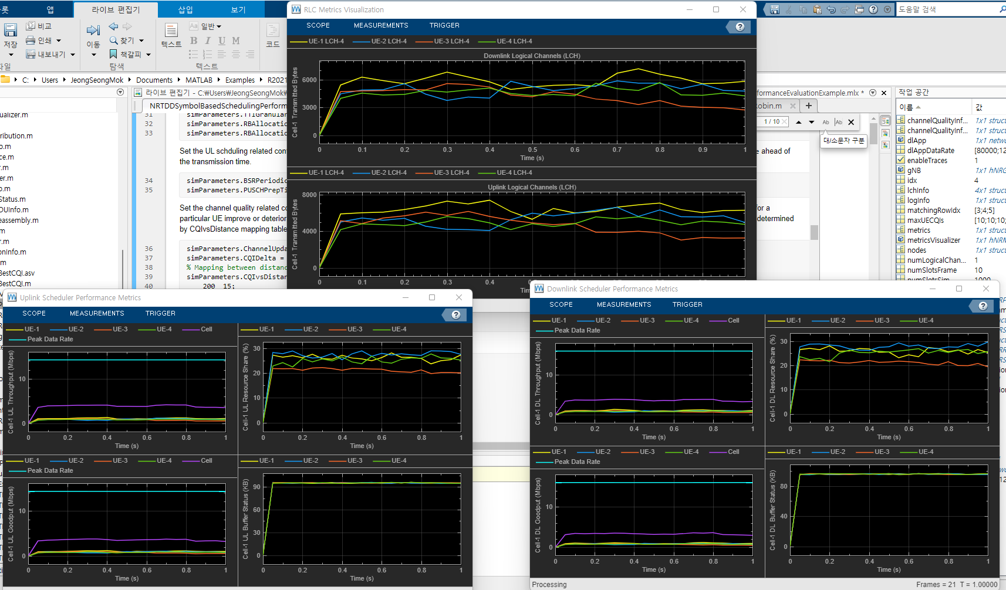Open the 저장 save dropdown arrow

[11, 55]
